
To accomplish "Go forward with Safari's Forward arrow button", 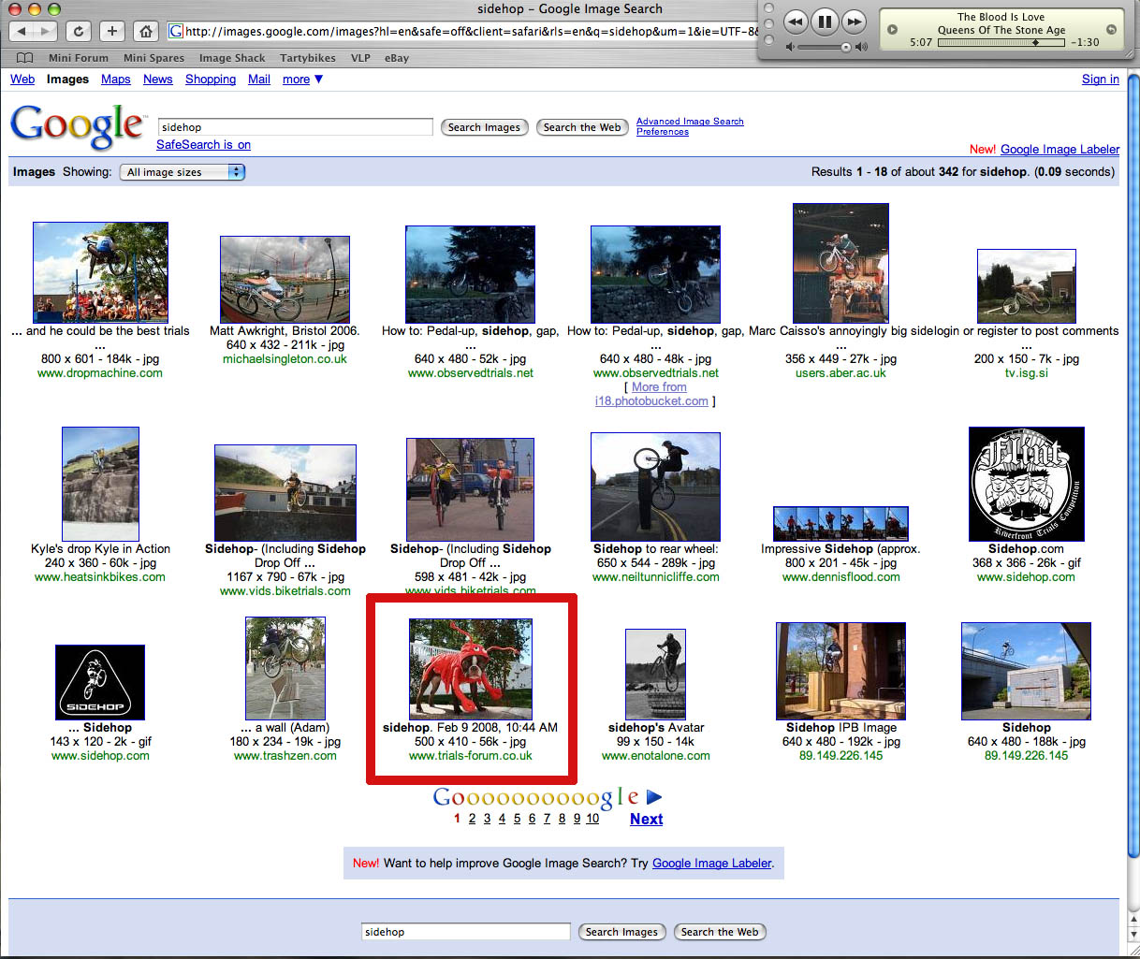I will tap(45, 31).
